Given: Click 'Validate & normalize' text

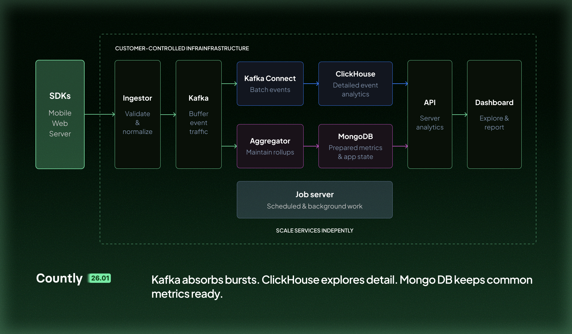Looking at the screenshot, I should [x=137, y=123].
